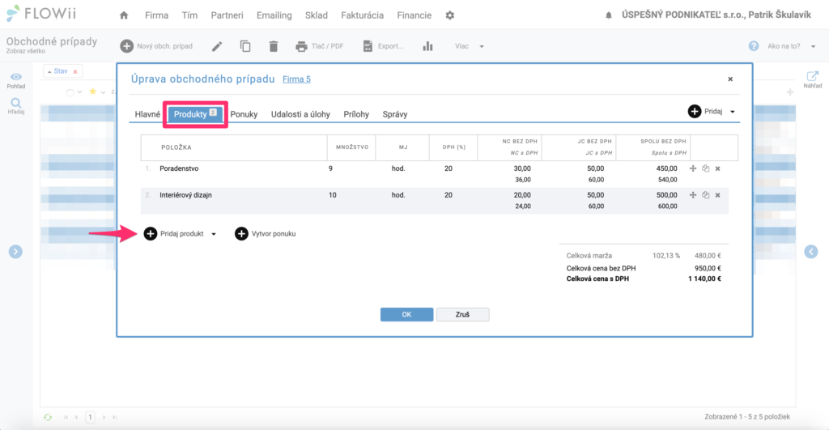Viewport: 829px width, 430px height.
Task: Click the trash delete icon in toolbar
Action: pos(274,46)
